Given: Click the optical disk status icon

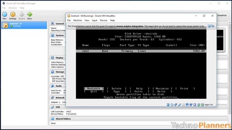Looking at the screenshot, I should [x=172, y=105].
